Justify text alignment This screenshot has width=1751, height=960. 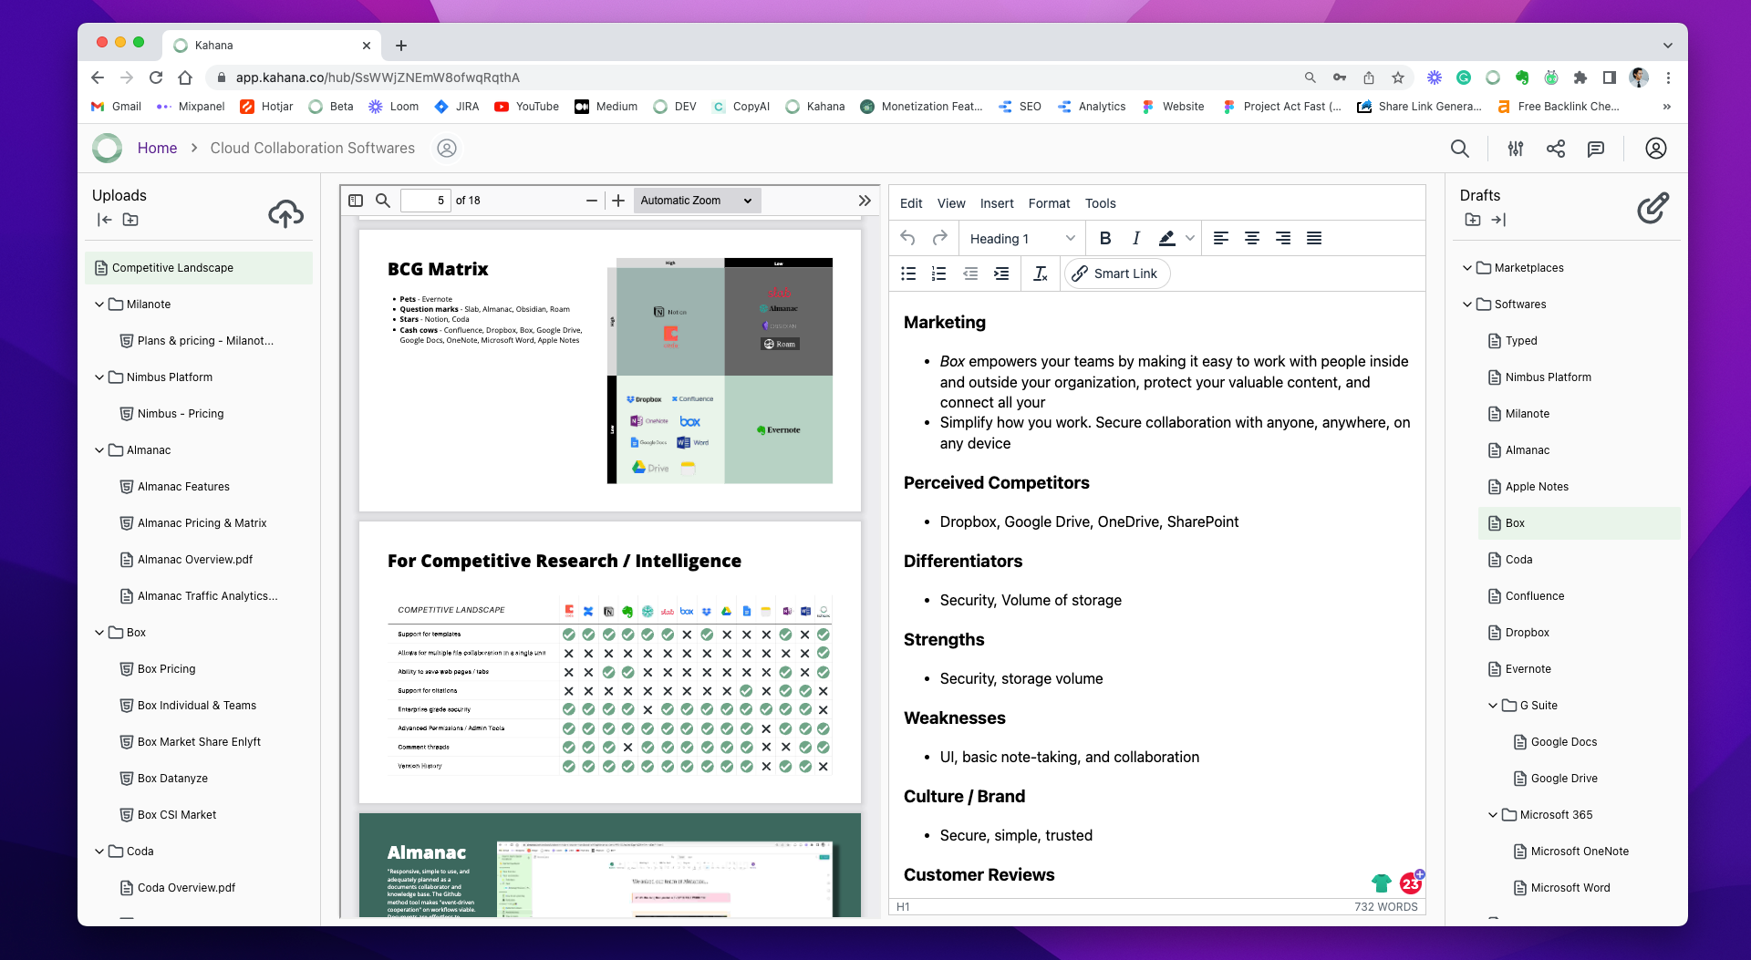click(1314, 238)
